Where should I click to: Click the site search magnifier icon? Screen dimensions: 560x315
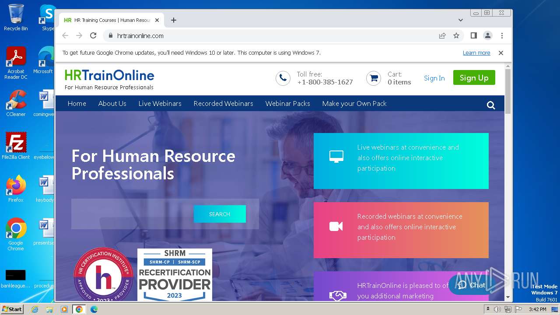(491, 105)
